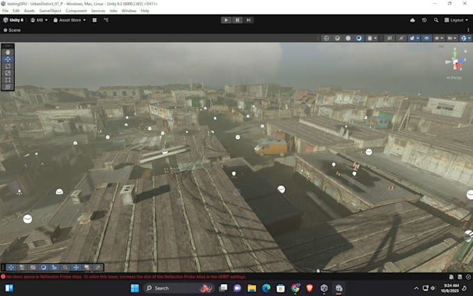The image size is (473, 296).
Task: Open the Component menu
Action: tap(76, 10)
